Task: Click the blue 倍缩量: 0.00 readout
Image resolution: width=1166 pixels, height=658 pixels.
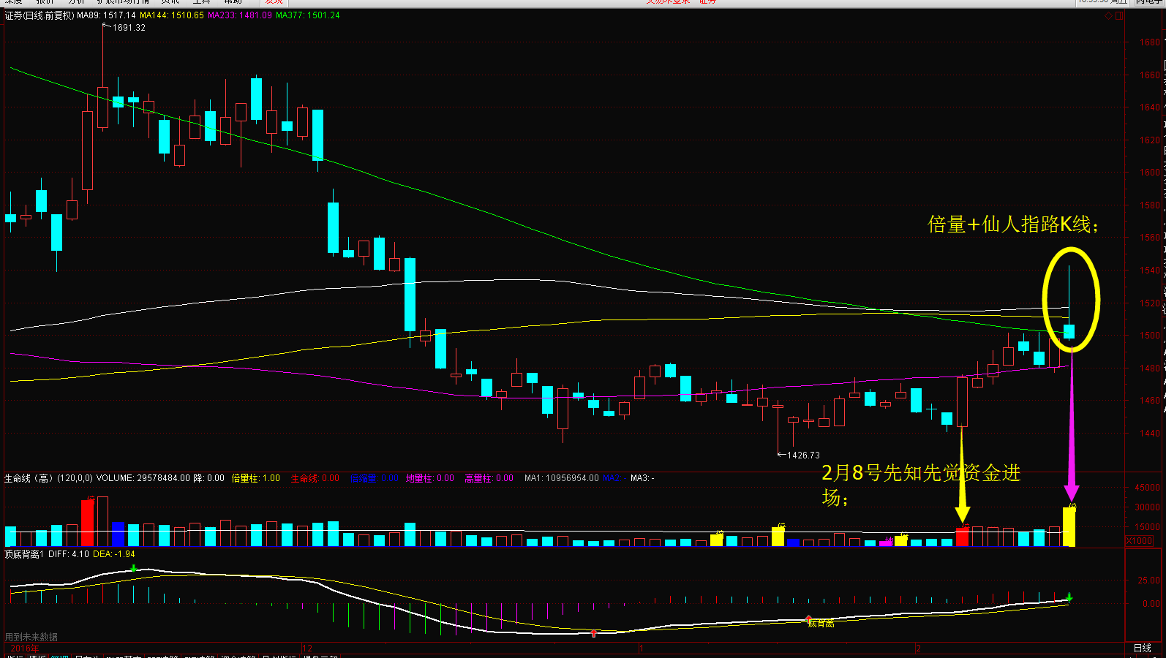Action: coord(374,478)
